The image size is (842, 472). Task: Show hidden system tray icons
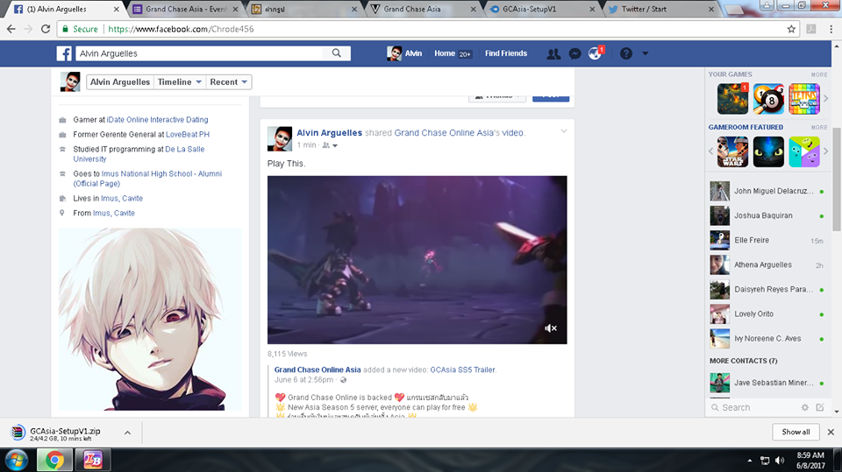[x=750, y=461]
